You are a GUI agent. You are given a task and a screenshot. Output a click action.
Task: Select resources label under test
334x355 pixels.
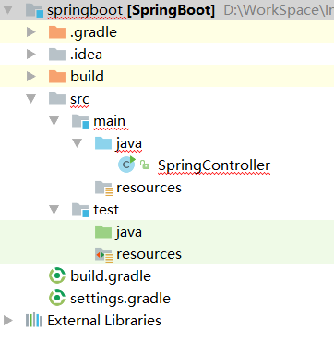[x=149, y=254]
